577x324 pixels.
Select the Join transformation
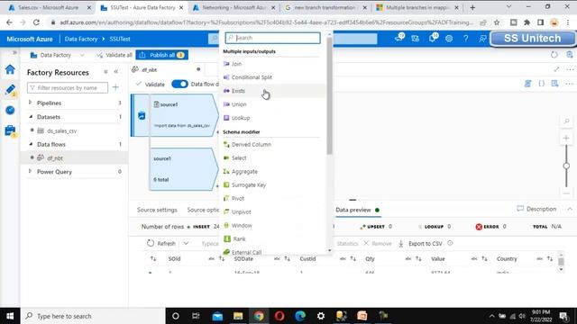pyautogui.click(x=236, y=64)
